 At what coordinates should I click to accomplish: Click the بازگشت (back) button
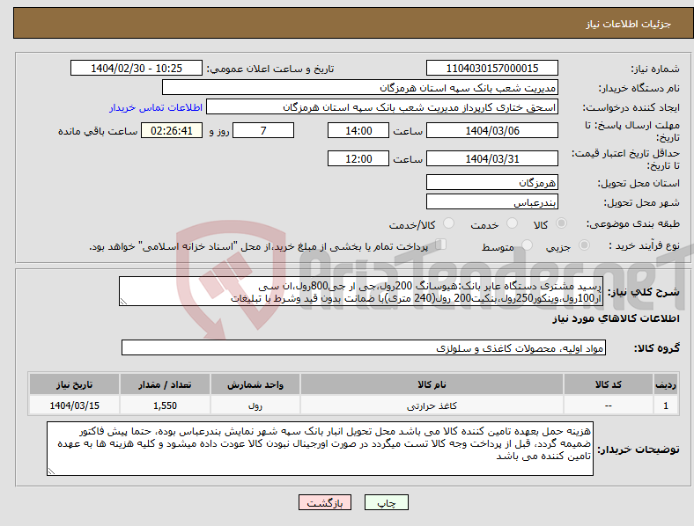coord(325,502)
